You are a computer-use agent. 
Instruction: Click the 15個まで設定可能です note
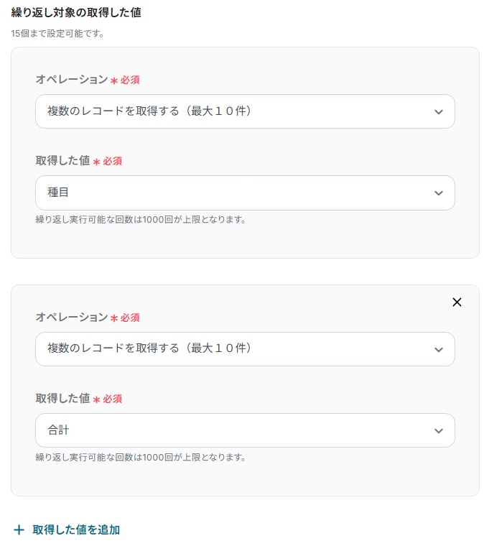coord(57,34)
